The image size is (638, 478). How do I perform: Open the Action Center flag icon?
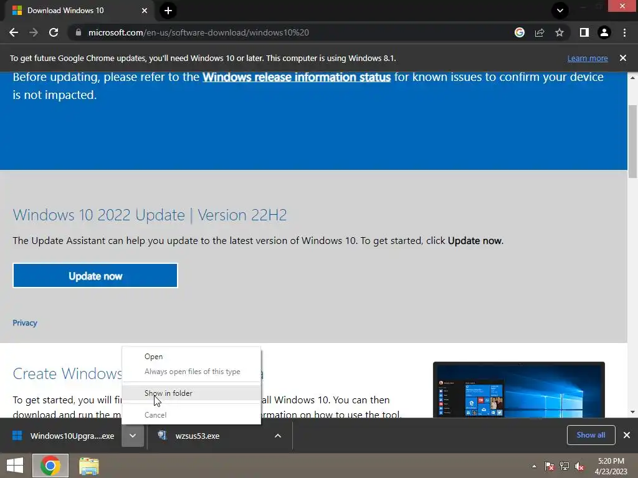[x=550, y=466]
